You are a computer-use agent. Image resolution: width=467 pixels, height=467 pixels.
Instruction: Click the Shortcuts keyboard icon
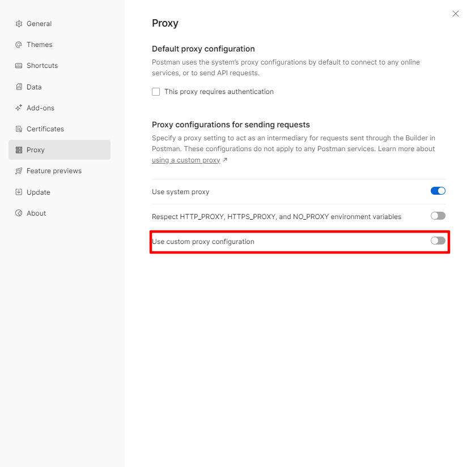click(x=19, y=66)
